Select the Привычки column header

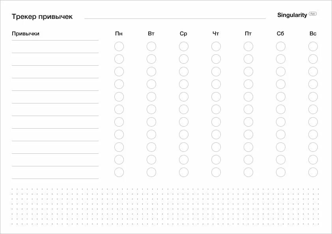coord(26,33)
